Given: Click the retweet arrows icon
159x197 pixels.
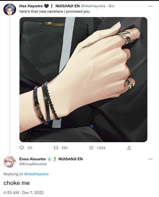Looking at the screenshot, I should (56, 148).
